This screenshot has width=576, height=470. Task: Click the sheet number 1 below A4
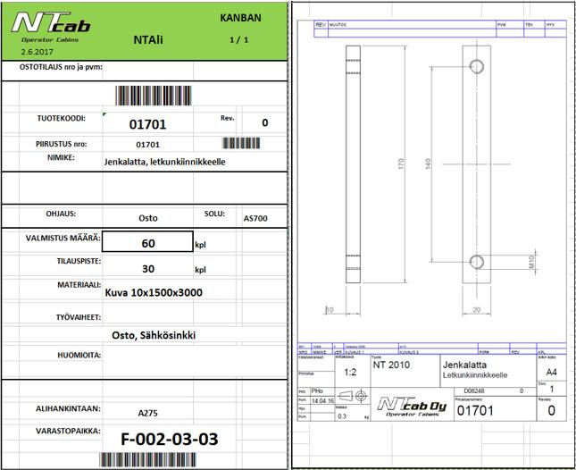click(x=551, y=390)
